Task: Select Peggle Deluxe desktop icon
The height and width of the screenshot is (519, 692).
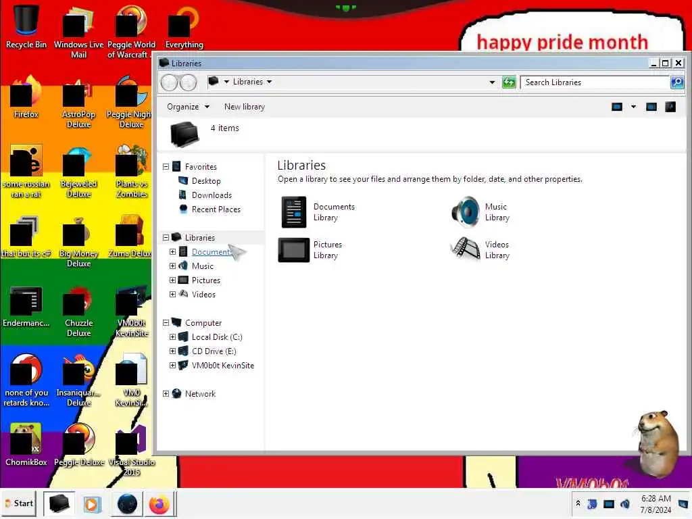Action: coord(79,445)
